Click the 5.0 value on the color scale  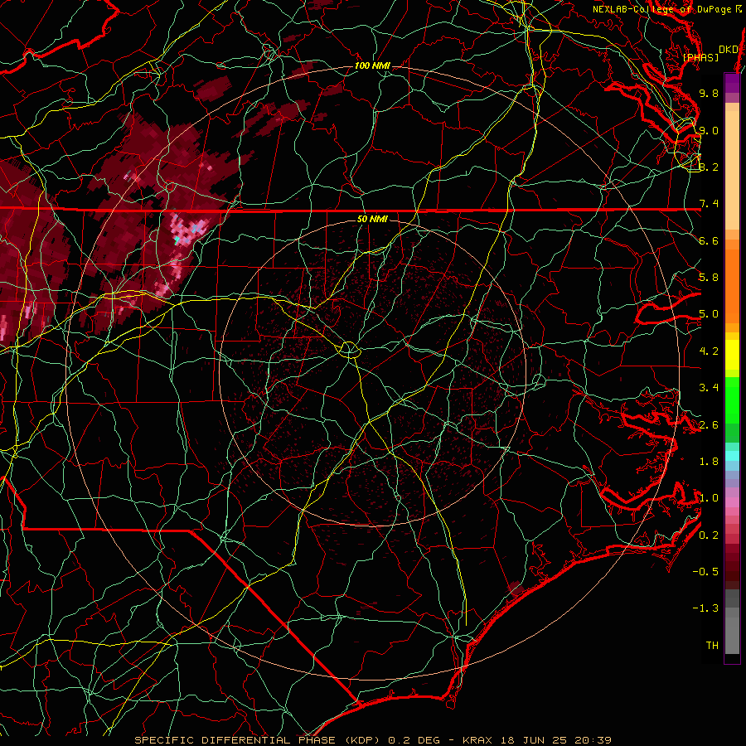point(709,314)
